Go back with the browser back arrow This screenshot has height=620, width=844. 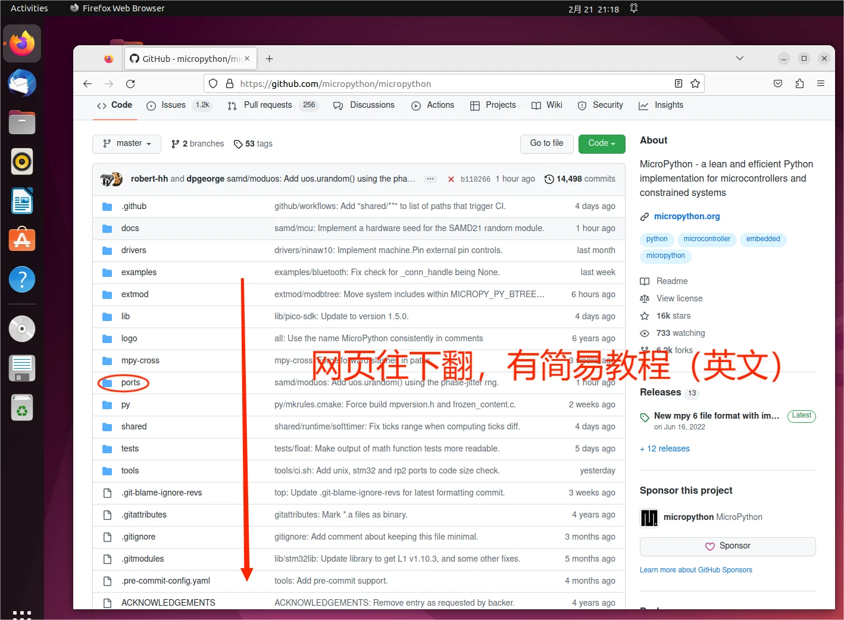point(87,84)
